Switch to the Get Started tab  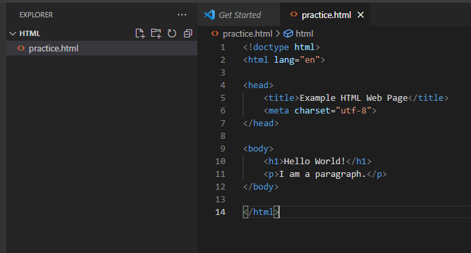point(239,15)
